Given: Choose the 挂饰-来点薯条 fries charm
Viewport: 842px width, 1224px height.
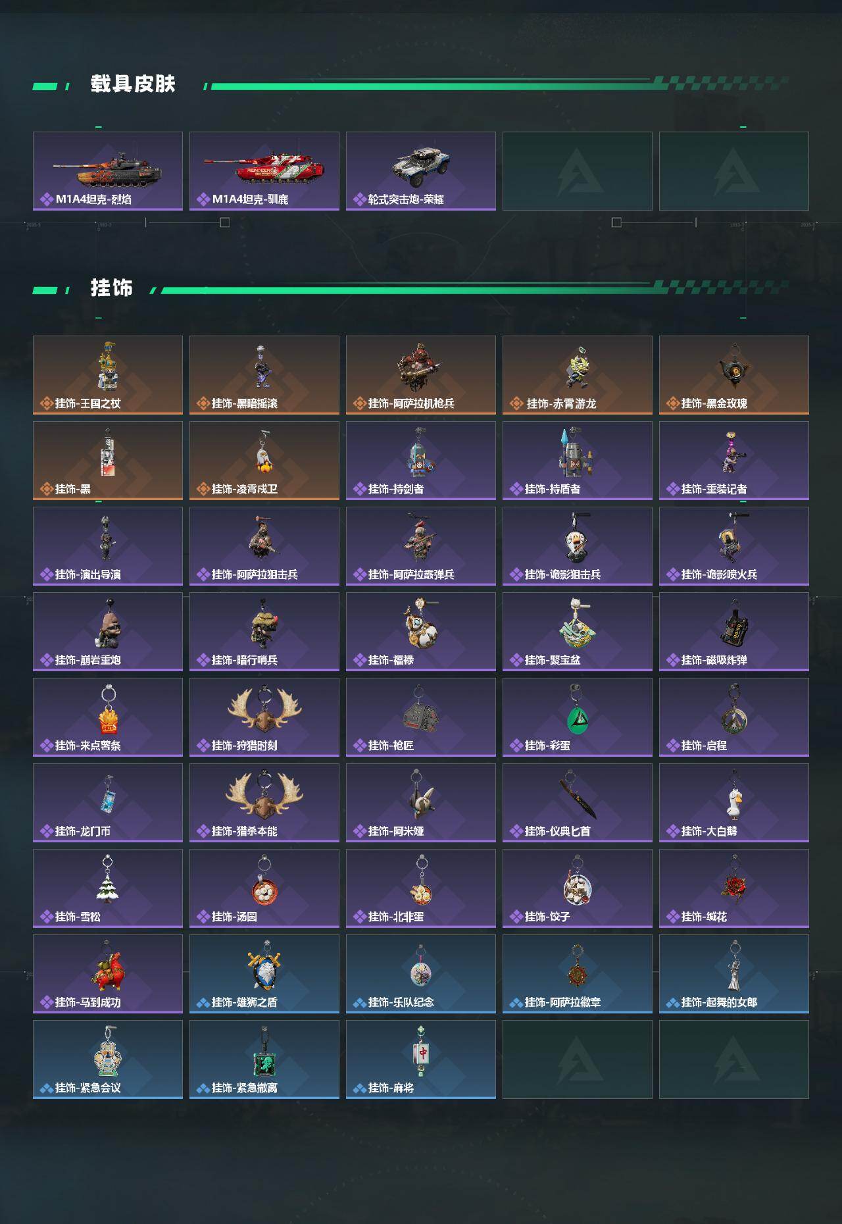Looking at the screenshot, I should point(108,717).
